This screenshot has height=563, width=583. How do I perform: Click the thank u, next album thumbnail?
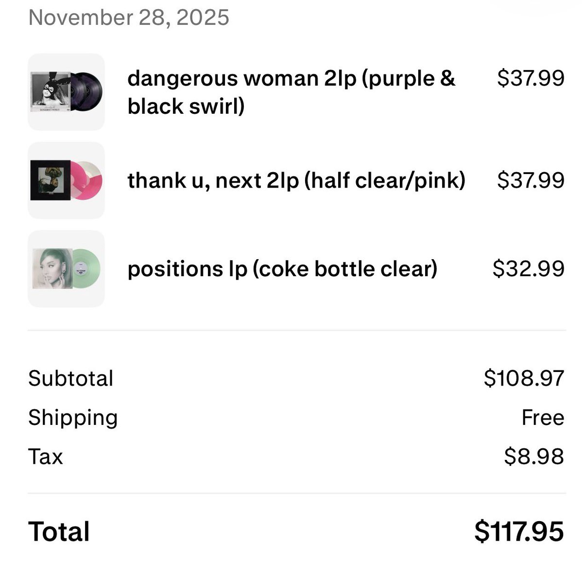click(x=66, y=180)
